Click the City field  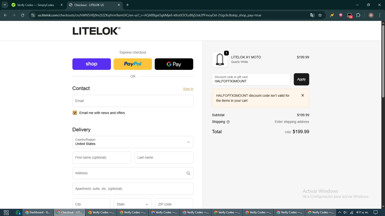point(91,204)
